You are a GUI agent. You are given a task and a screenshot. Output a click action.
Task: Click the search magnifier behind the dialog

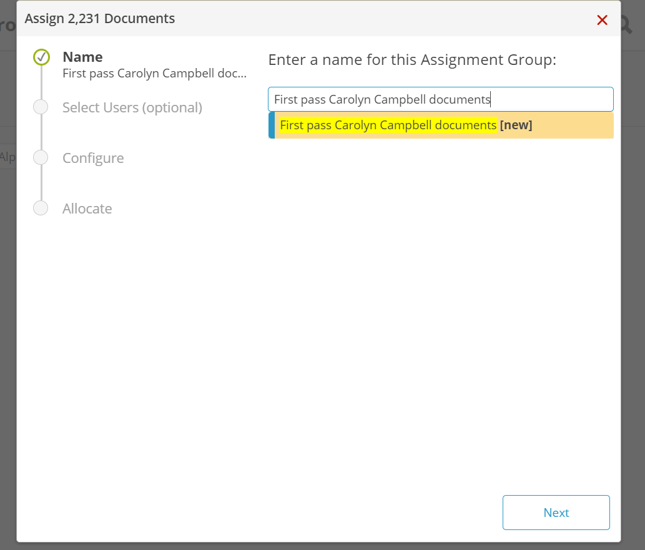[x=626, y=25]
